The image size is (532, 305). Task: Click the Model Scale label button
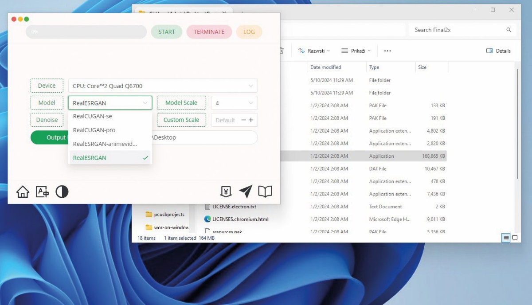(x=181, y=103)
